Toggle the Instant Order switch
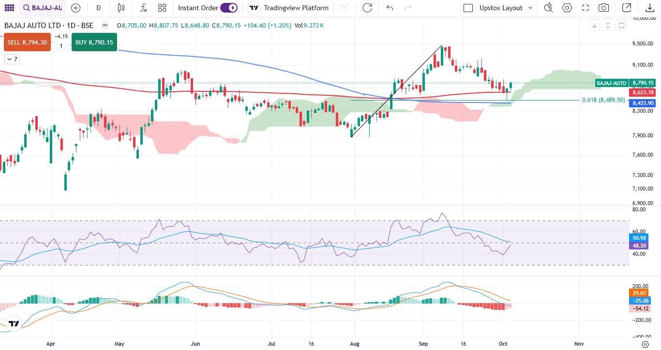661x350 pixels. (228, 8)
